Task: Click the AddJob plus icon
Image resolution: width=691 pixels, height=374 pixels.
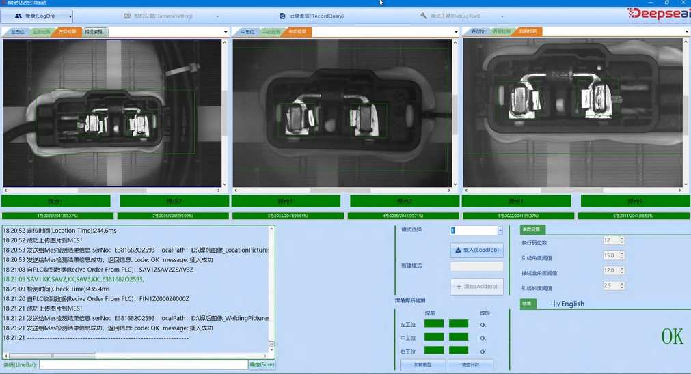Action: tap(459, 287)
